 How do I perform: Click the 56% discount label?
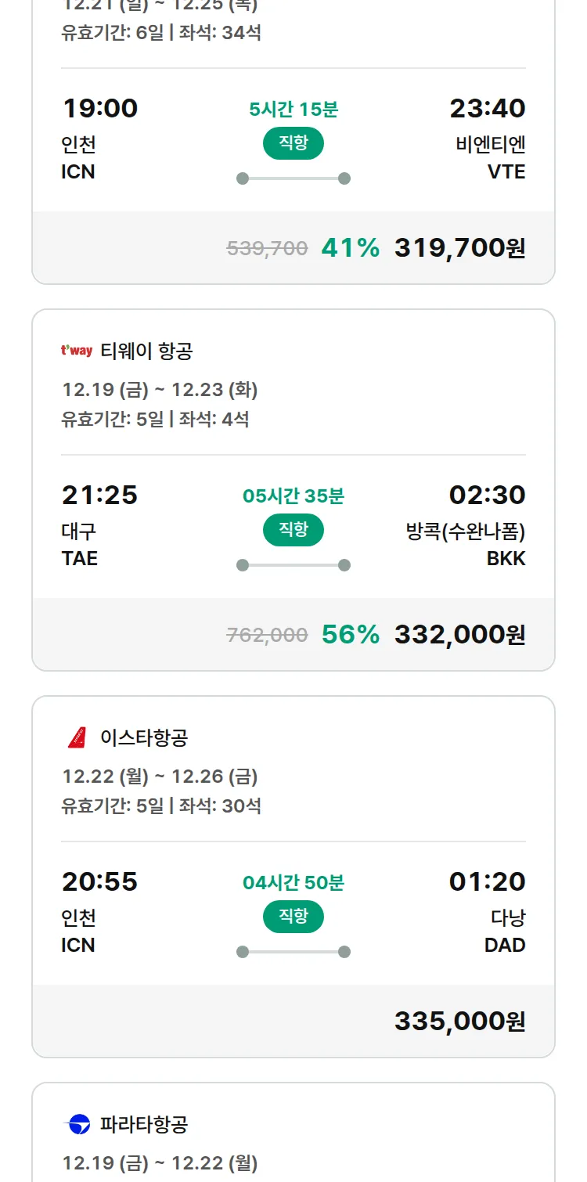[x=350, y=635]
